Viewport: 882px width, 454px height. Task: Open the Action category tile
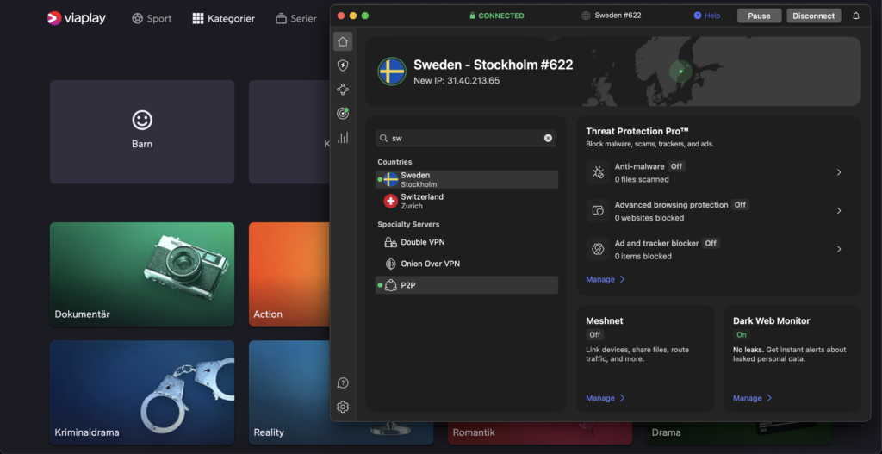coord(289,274)
